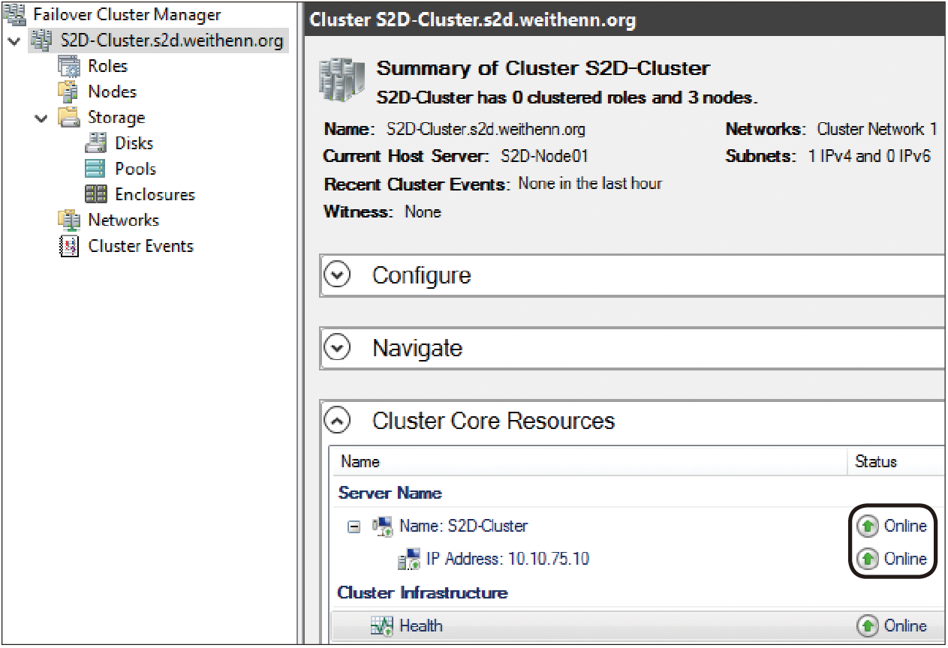Click the Cluster S2D-Cluster.s2d.weithenn.org title bar
The image size is (948, 648).
coord(625,19)
